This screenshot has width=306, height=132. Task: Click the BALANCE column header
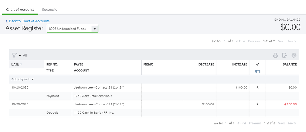point(289,64)
